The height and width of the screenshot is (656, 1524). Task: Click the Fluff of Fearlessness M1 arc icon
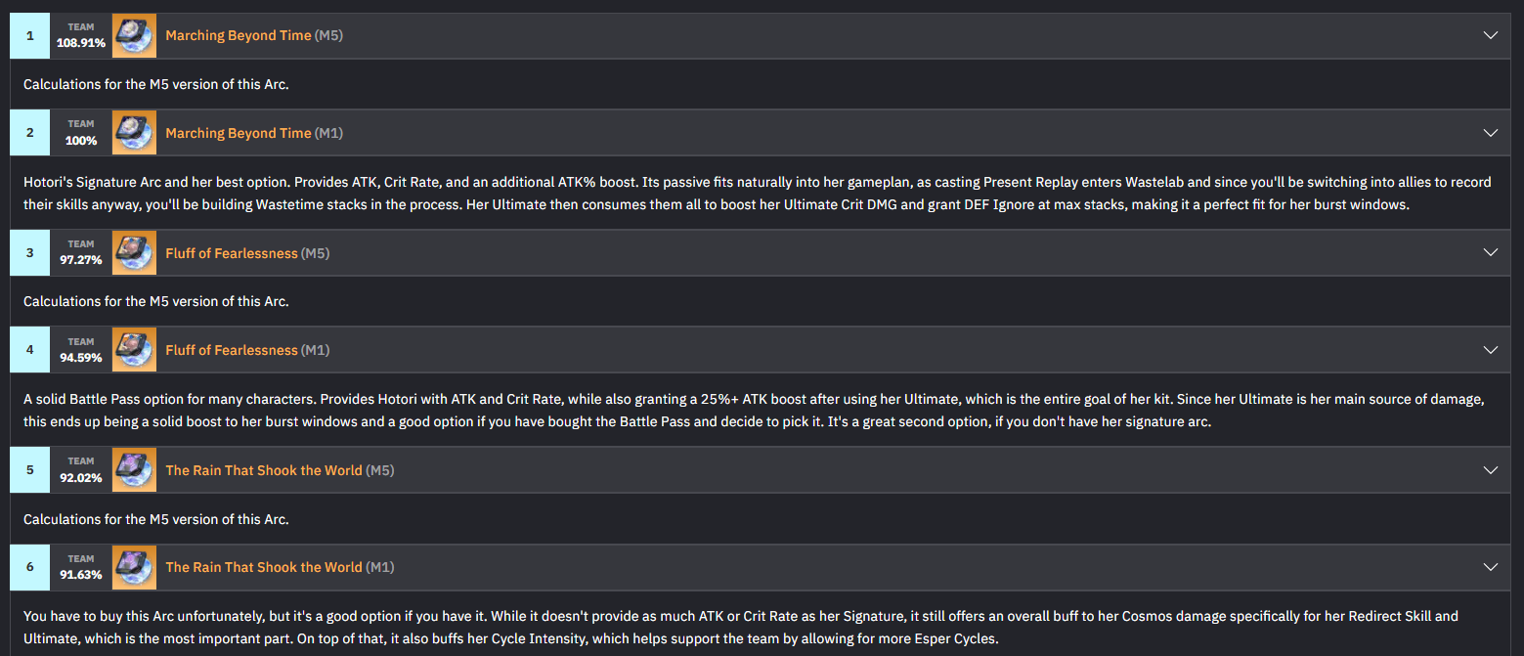pos(134,350)
